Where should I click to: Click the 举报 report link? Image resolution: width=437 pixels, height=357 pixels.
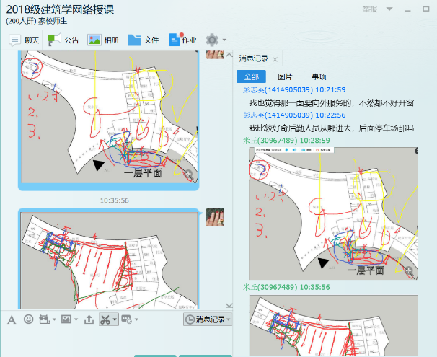pyautogui.click(x=368, y=9)
